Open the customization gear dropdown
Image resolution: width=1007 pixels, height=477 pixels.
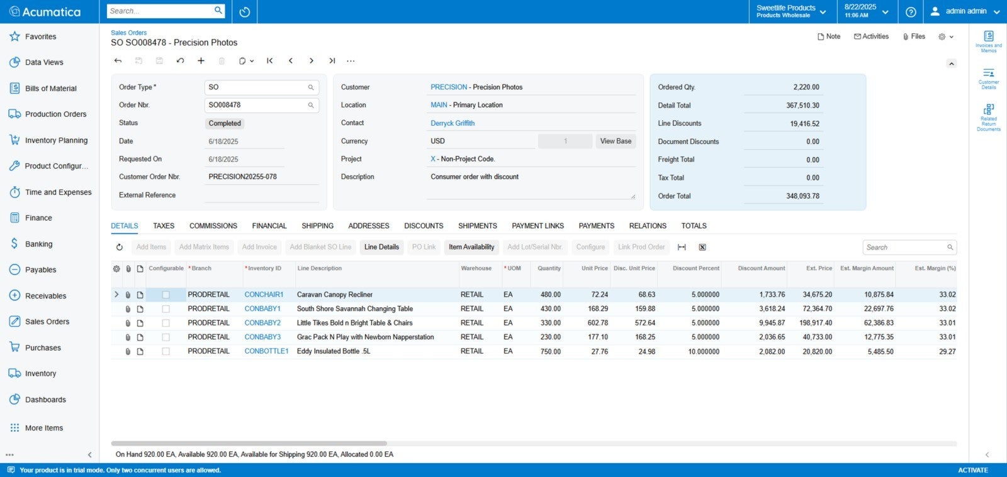tap(946, 36)
